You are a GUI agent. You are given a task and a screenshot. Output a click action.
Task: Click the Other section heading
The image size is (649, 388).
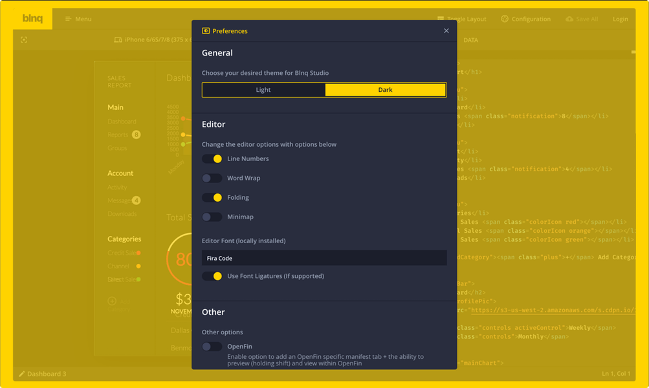tap(213, 312)
